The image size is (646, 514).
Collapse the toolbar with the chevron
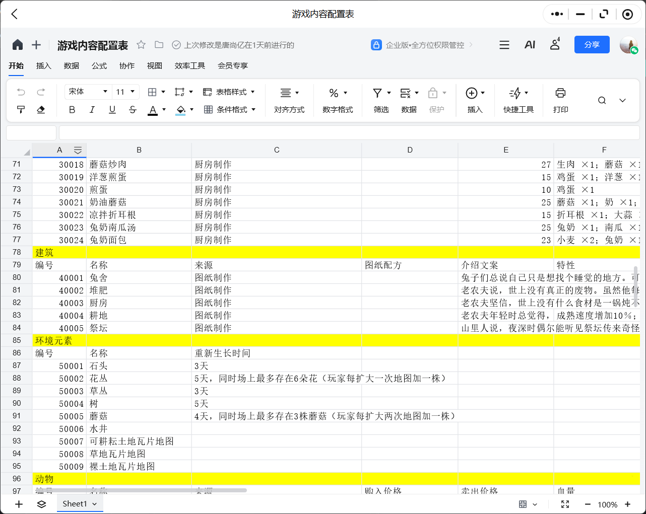622,100
